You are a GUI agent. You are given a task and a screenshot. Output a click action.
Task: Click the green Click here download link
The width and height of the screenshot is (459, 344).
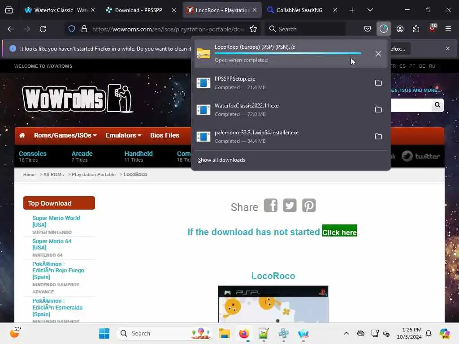(339, 231)
